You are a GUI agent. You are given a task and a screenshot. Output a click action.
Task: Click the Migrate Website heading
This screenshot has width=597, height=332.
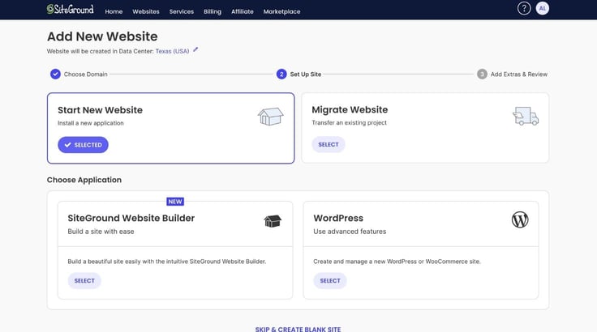350,109
